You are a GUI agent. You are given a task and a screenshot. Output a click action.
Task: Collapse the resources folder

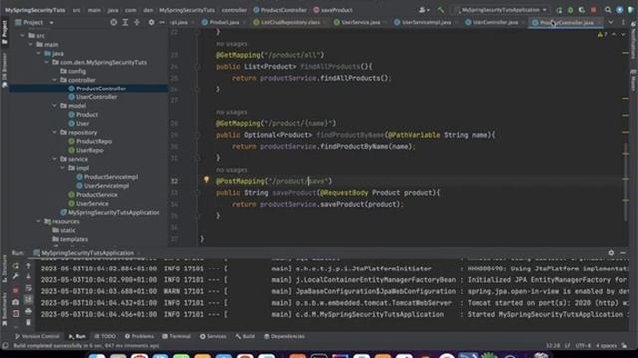point(38,221)
